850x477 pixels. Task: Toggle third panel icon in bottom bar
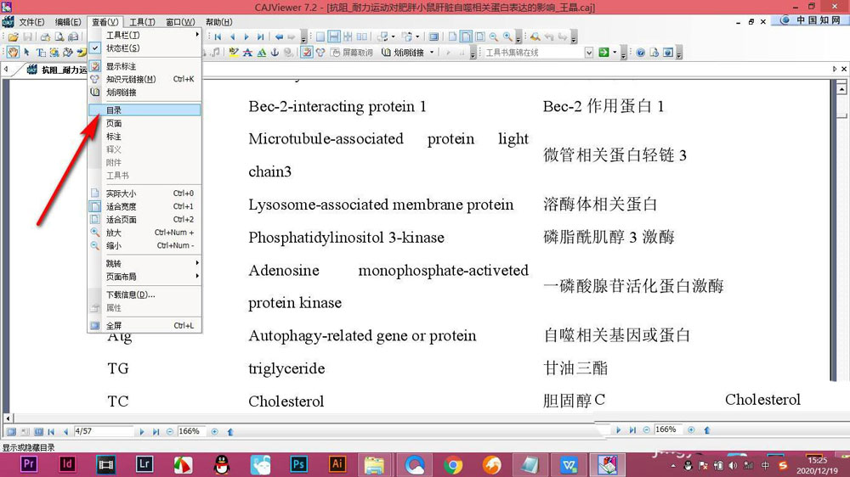click(x=38, y=431)
